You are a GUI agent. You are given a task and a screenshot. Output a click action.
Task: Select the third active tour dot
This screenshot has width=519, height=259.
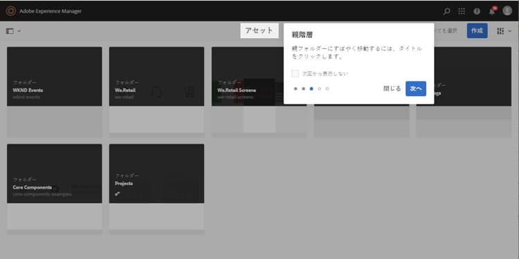[311, 88]
